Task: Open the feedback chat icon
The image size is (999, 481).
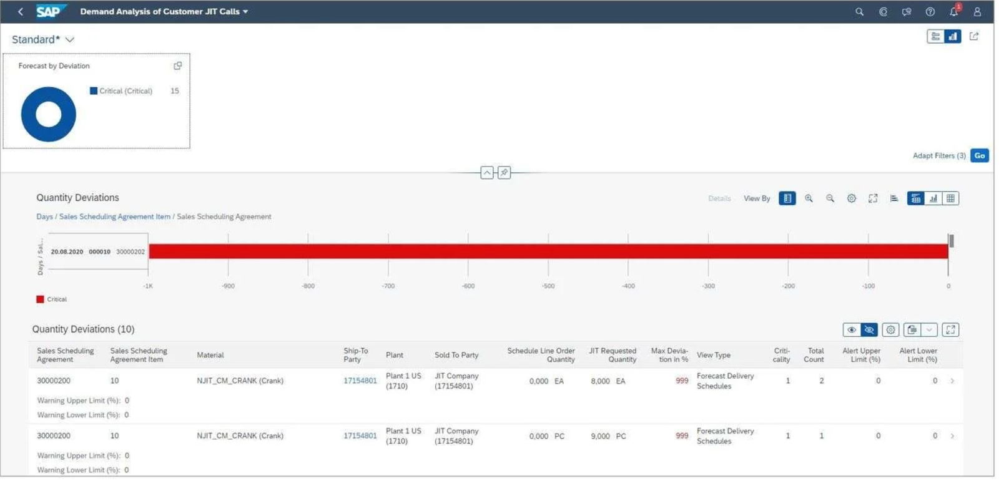Action: point(907,11)
